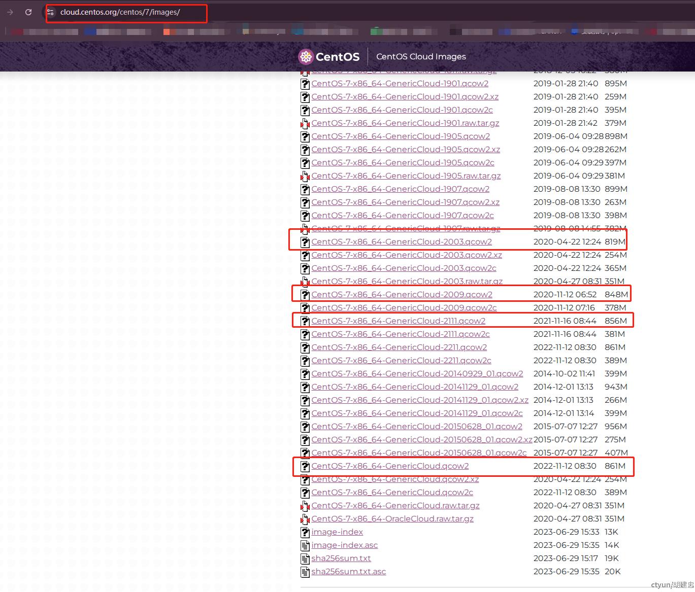
Task: Open CentOS-7-x86_64-OracleCloud.raw.tar.gz link
Action: 392,519
